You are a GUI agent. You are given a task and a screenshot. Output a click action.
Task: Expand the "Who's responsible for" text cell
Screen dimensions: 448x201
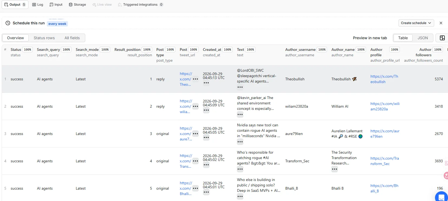point(240,169)
